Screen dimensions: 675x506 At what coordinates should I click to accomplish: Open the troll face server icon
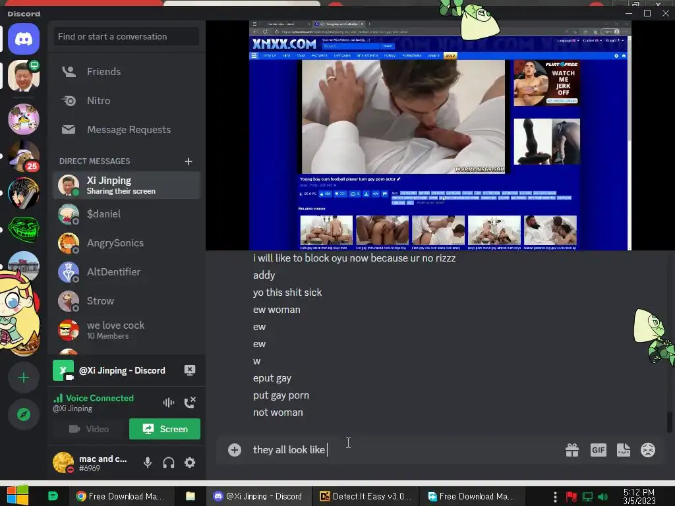pos(24,229)
